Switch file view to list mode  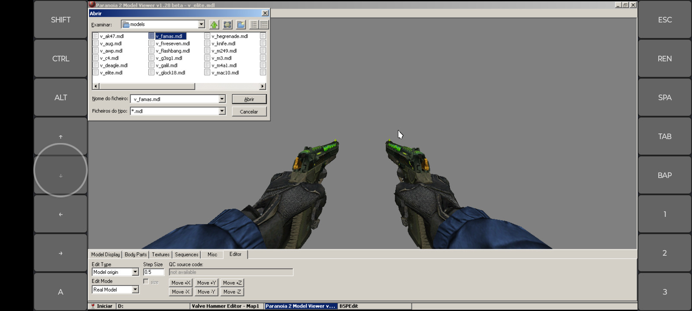click(x=254, y=25)
